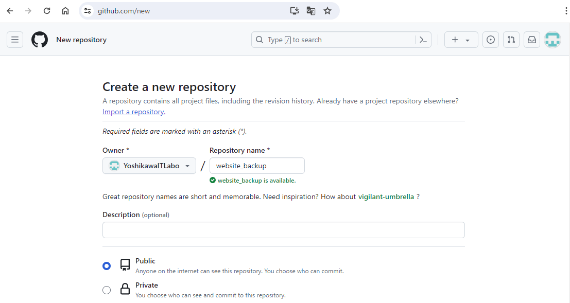Open the Pull requests icon in header

pyautogui.click(x=511, y=40)
